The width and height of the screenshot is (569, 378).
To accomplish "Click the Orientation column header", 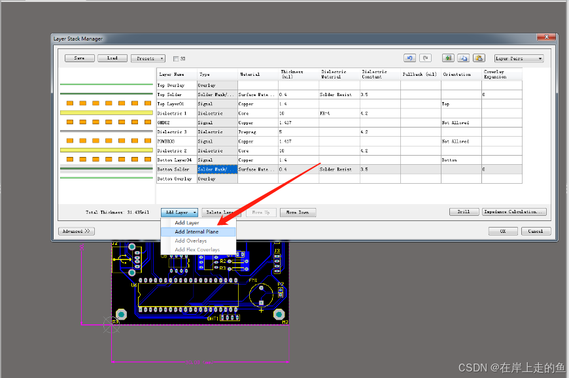I will click(461, 75).
